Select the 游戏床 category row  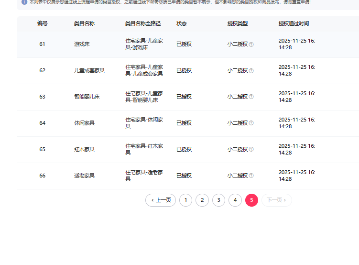[82, 44]
